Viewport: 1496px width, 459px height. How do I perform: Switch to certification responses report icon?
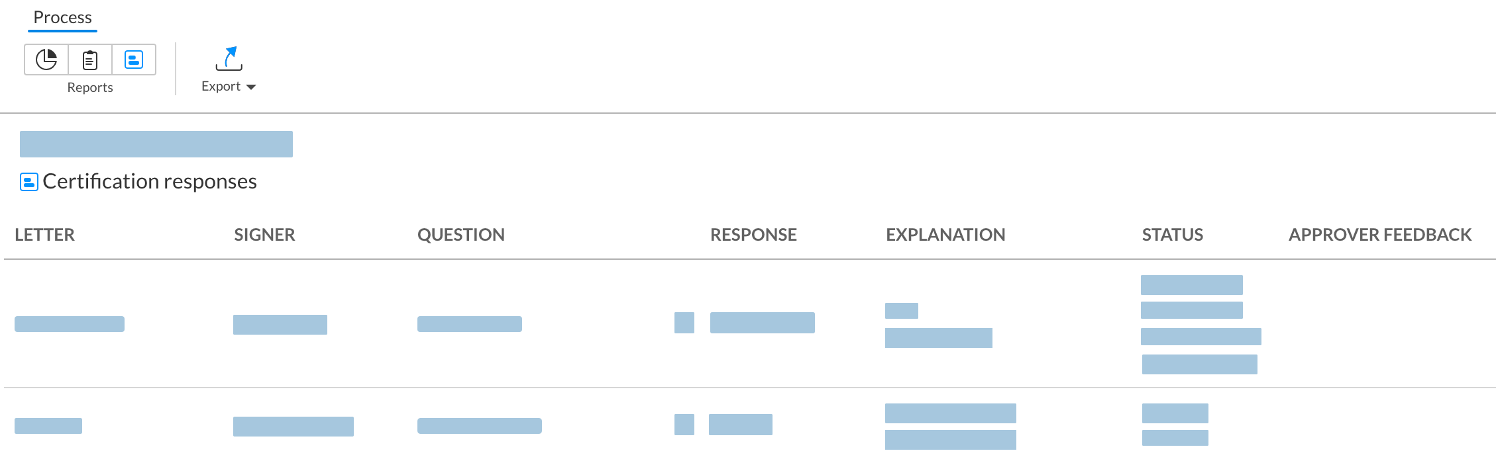click(134, 60)
